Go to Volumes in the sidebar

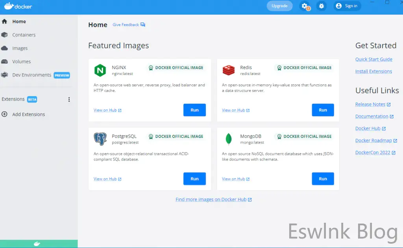[21, 62]
